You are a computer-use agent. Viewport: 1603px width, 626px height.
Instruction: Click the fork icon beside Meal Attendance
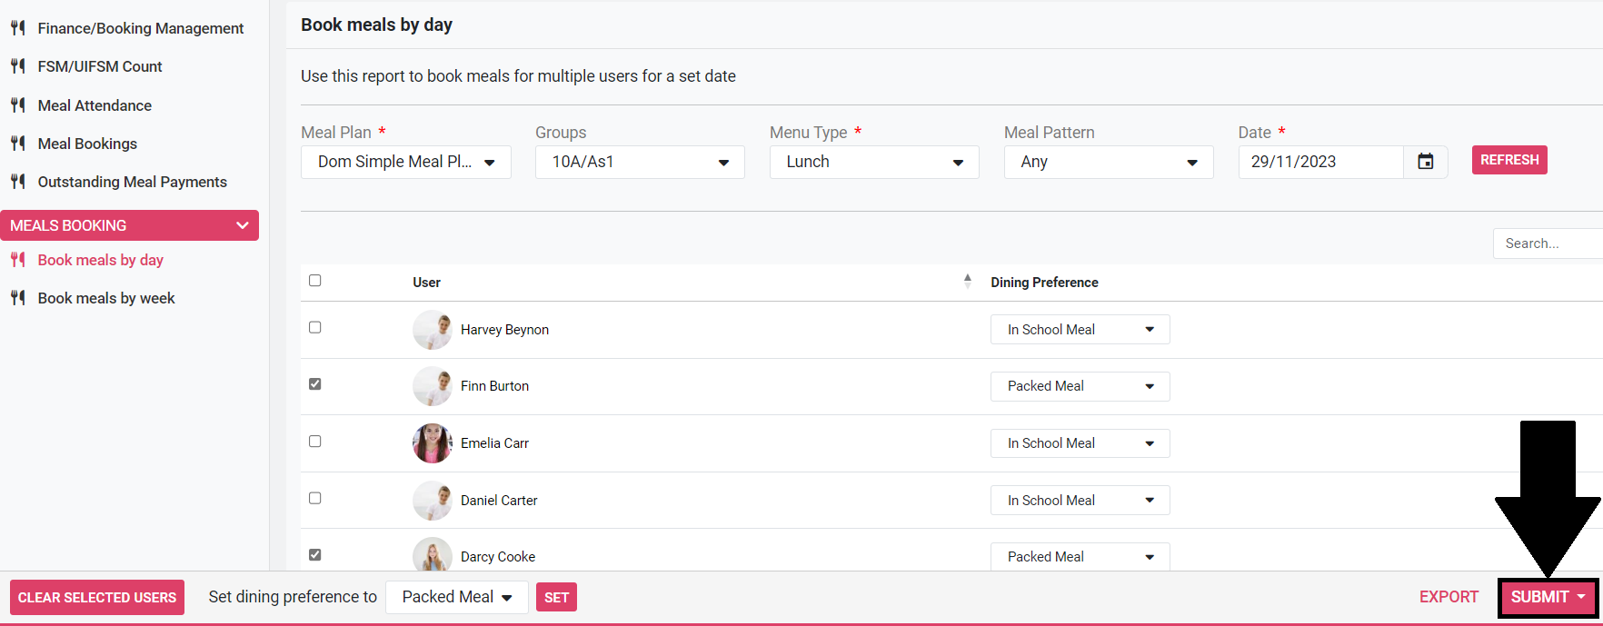[17, 105]
